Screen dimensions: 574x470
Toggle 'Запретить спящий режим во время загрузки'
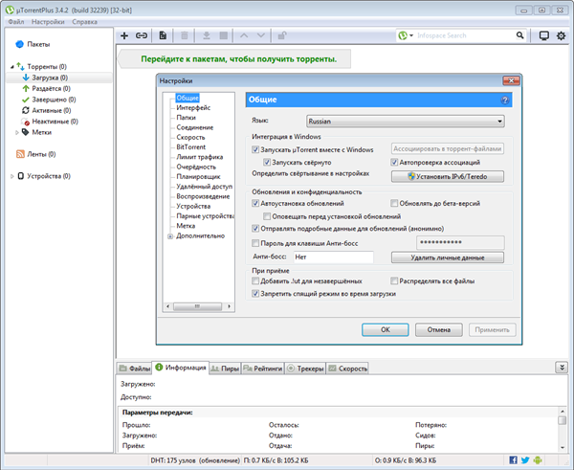pos(255,294)
